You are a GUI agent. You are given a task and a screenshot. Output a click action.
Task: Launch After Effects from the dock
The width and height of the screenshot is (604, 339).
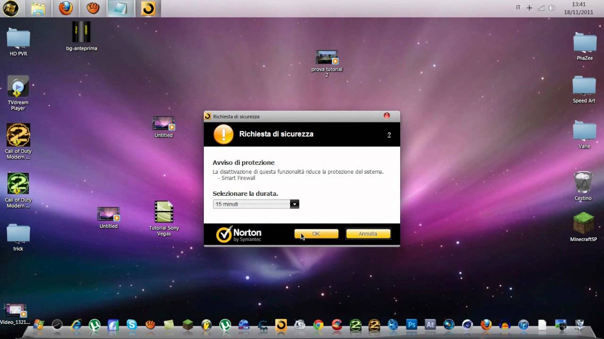[430, 324]
